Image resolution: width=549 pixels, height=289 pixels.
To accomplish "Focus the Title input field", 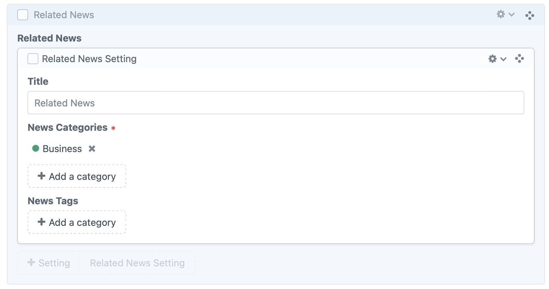I will pos(276,103).
